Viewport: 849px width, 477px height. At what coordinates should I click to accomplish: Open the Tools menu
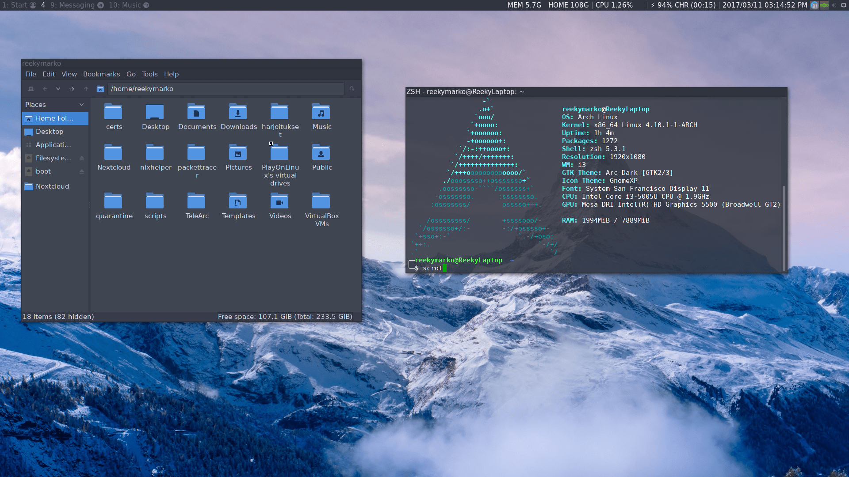click(x=149, y=74)
